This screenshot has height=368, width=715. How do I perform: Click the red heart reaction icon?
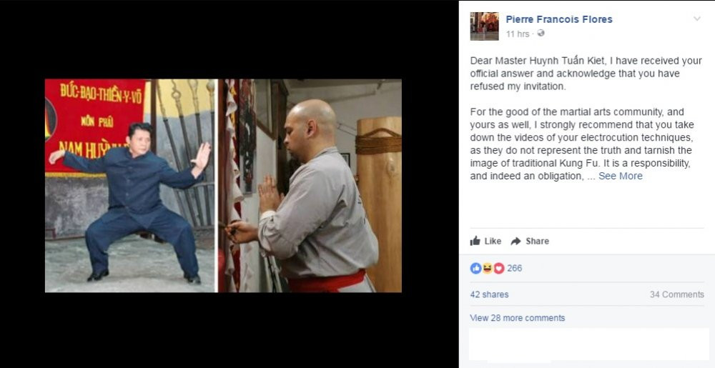(x=499, y=268)
